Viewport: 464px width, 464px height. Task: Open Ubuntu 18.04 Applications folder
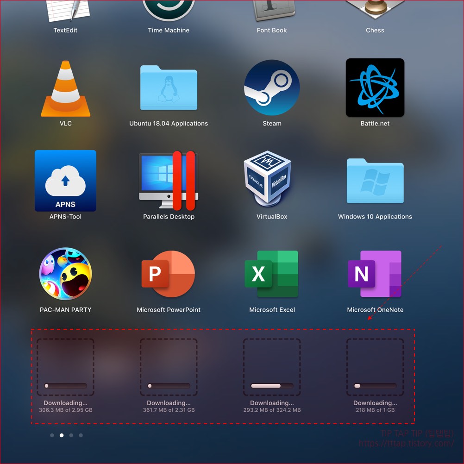169,88
